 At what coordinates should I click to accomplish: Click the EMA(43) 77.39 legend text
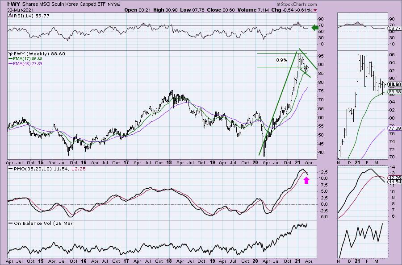[x=28, y=63]
